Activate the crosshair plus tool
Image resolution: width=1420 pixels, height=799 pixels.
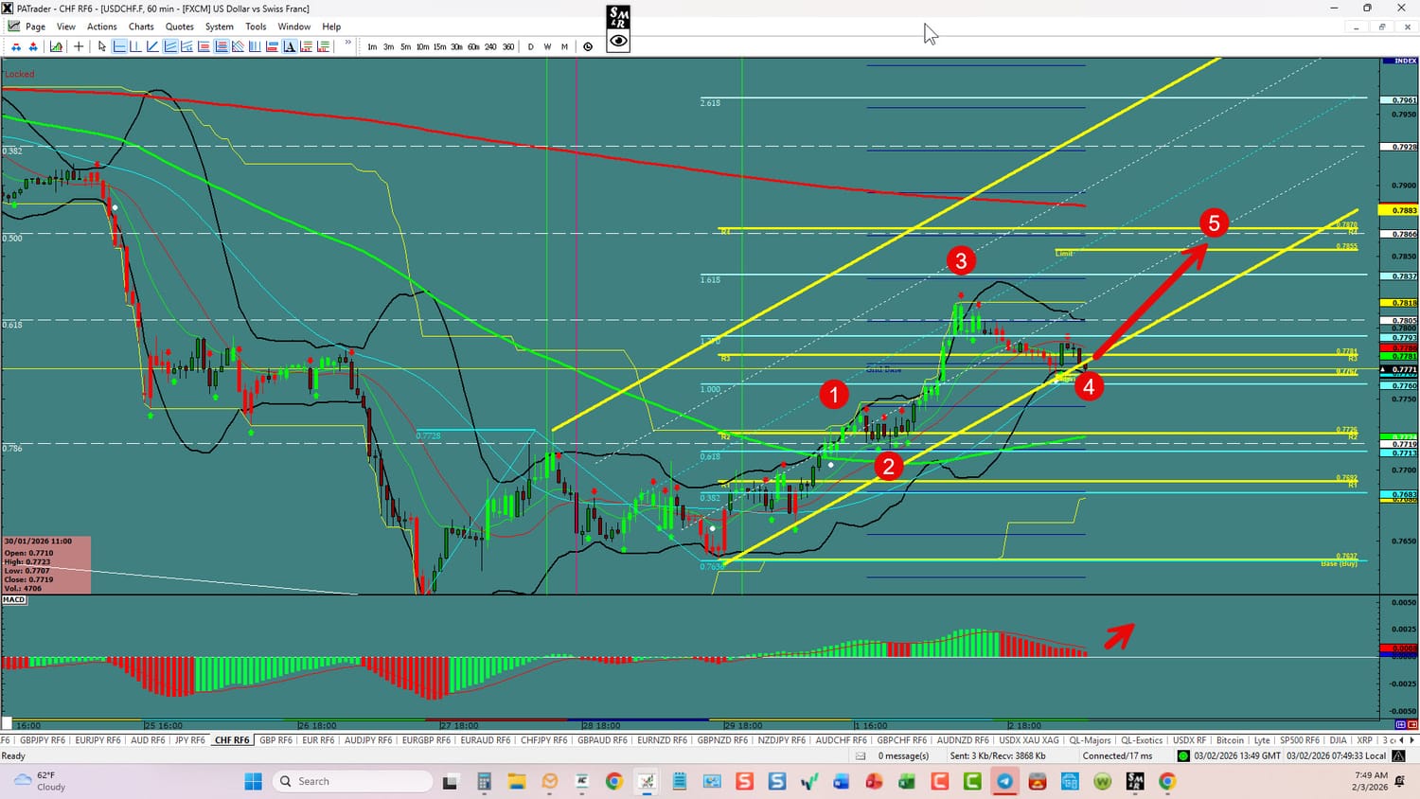coord(79,46)
